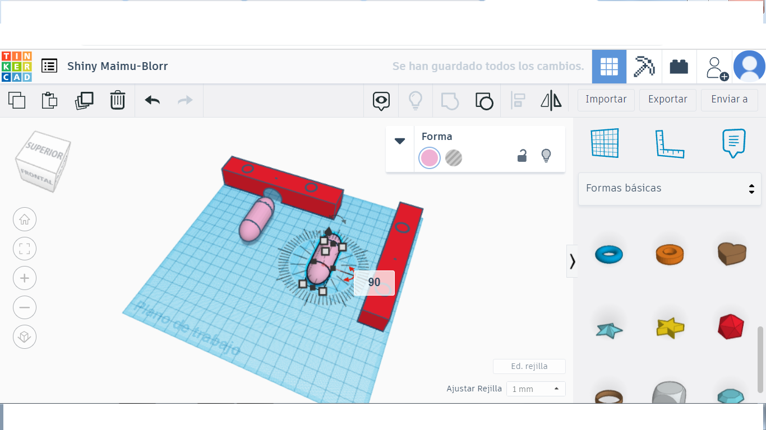The width and height of the screenshot is (766, 430).
Task: Select the pink solid color swatch
Action: (430, 158)
